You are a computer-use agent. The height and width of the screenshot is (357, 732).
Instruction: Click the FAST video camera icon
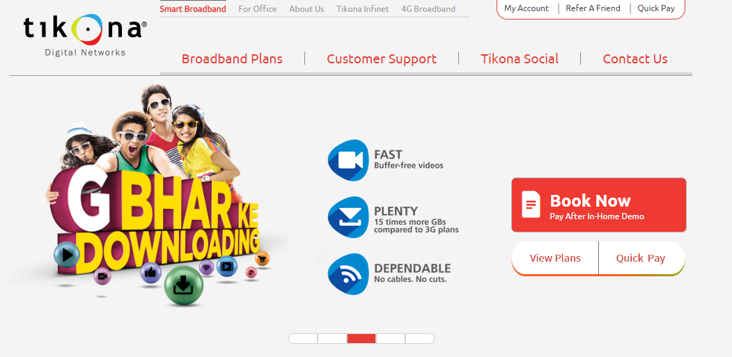click(348, 160)
